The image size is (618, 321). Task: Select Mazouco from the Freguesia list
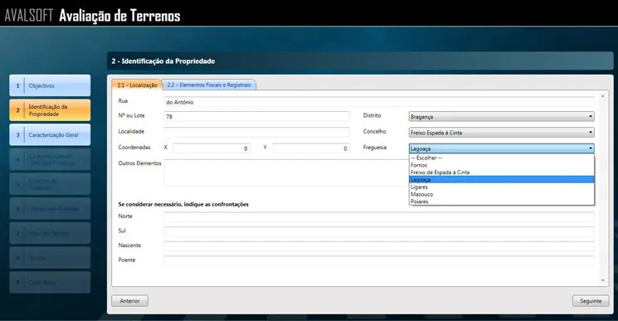click(x=501, y=194)
